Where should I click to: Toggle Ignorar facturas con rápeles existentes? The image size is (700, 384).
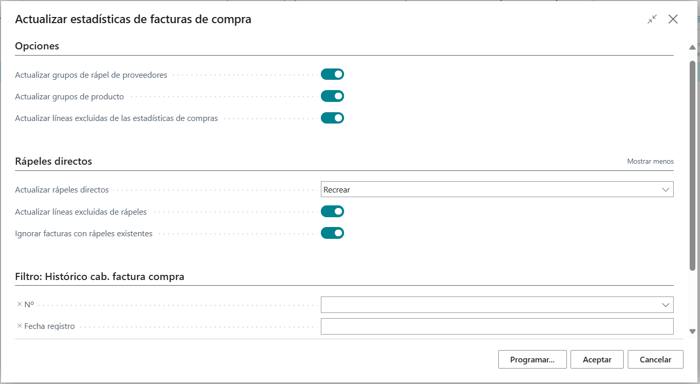(332, 233)
